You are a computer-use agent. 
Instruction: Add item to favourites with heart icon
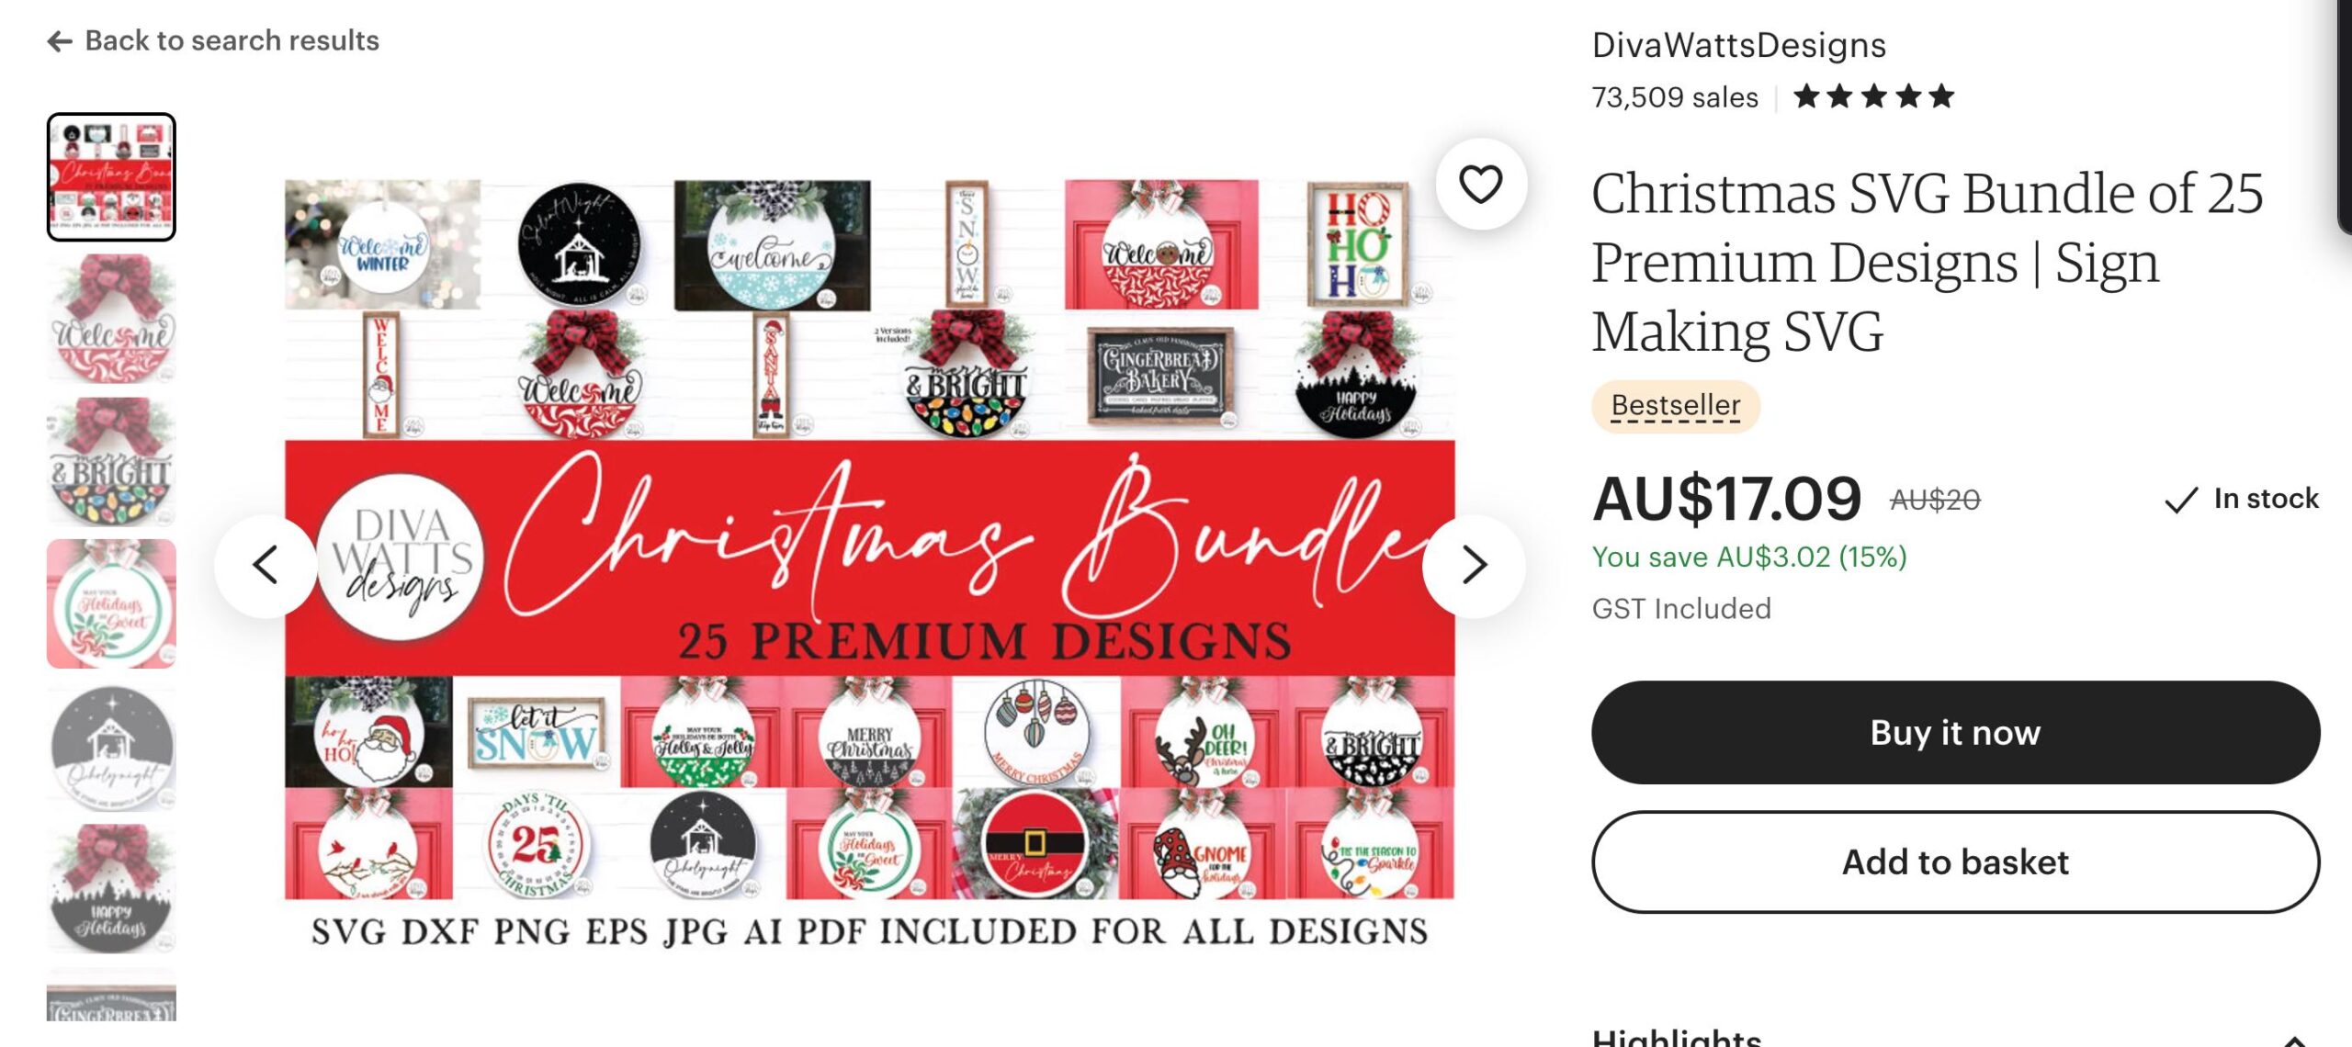pyautogui.click(x=1481, y=185)
